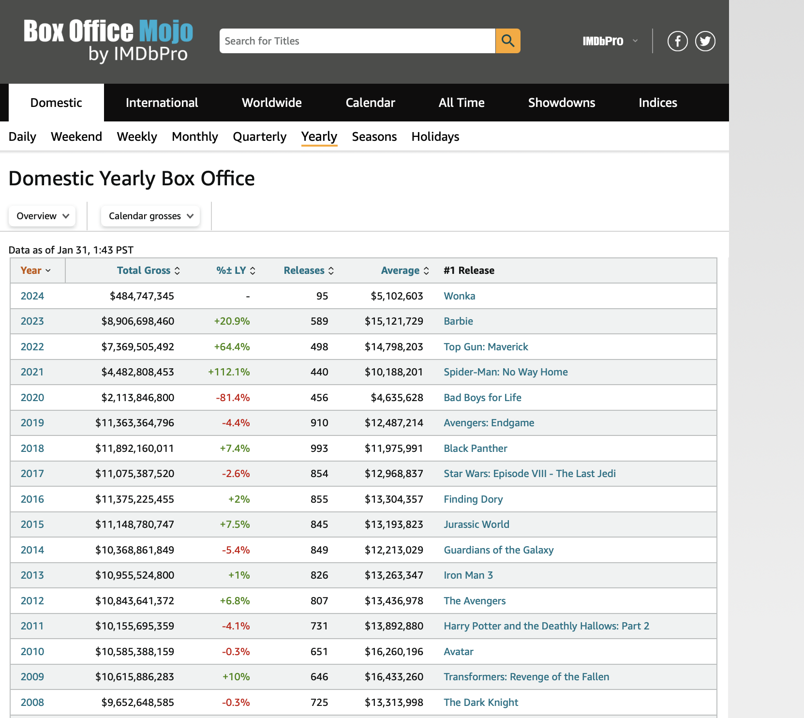
Task: Sort table by Releases column
Action: point(309,270)
